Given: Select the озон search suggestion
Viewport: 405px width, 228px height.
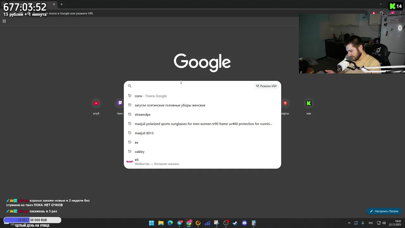Looking at the screenshot, I should click(202, 96).
